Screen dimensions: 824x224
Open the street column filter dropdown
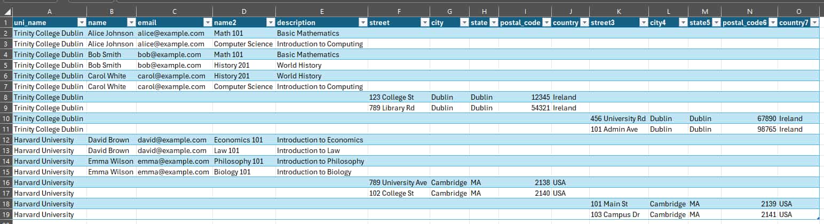click(x=425, y=22)
